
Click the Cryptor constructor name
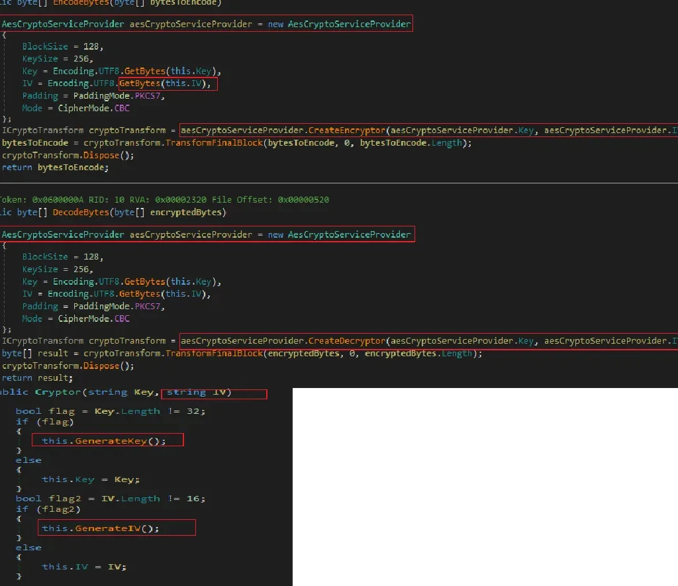pos(58,392)
